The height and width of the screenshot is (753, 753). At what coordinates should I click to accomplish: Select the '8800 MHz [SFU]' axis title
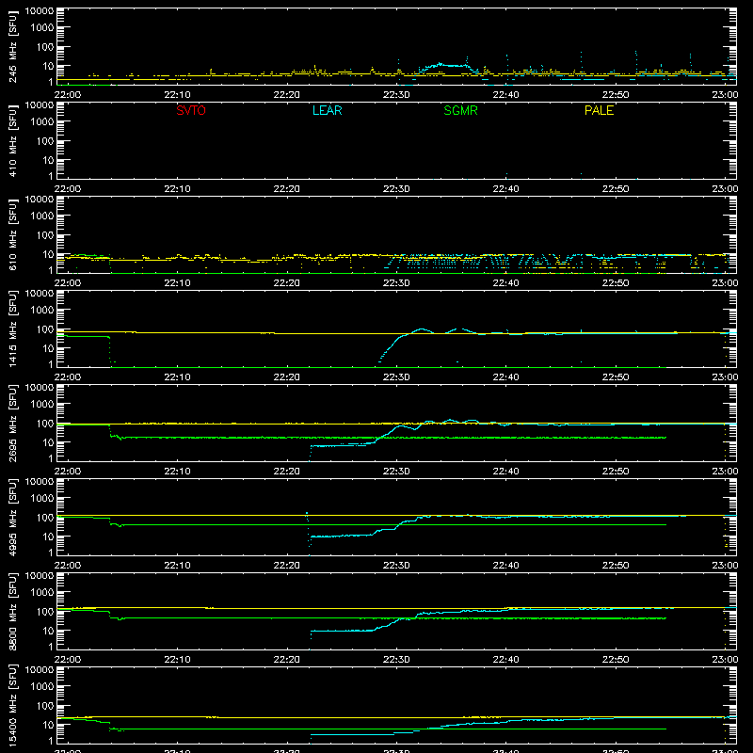tap(12, 611)
